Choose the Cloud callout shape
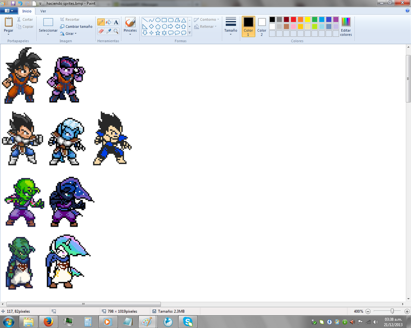Screen dimensions: 411x328 click(183, 33)
